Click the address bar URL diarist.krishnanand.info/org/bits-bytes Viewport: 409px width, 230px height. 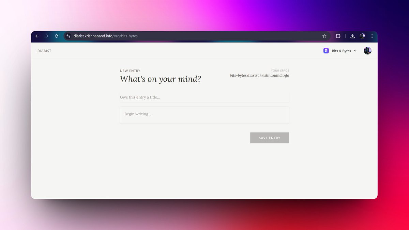(106, 36)
